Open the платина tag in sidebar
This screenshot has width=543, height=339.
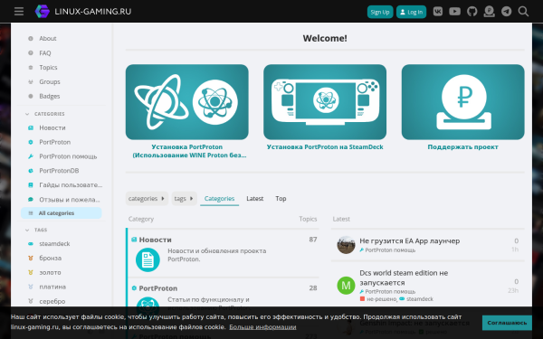(52, 287)
